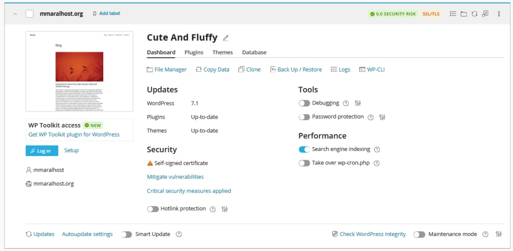Open Smart Update help icon
513x251 pixels.
coord(179,234)
